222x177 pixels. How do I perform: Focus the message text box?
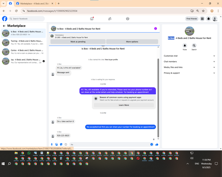point(110,144)
